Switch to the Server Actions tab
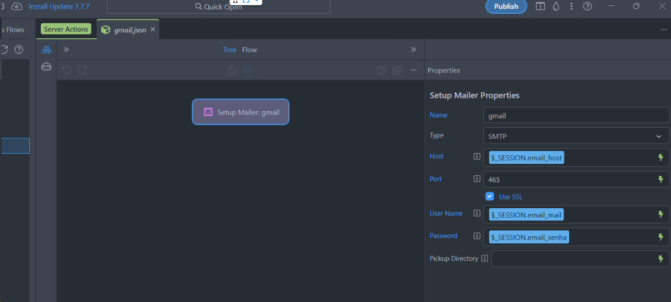 point(66,30)
